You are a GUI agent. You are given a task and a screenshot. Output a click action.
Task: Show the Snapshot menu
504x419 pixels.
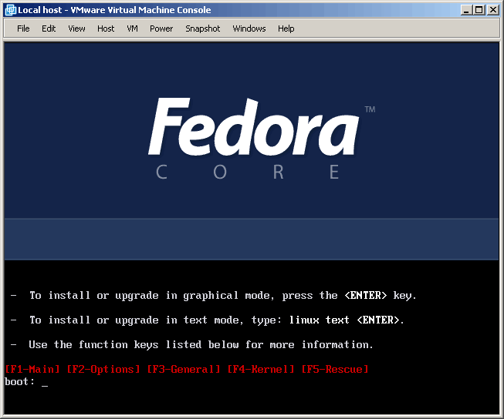coord(202,28)
